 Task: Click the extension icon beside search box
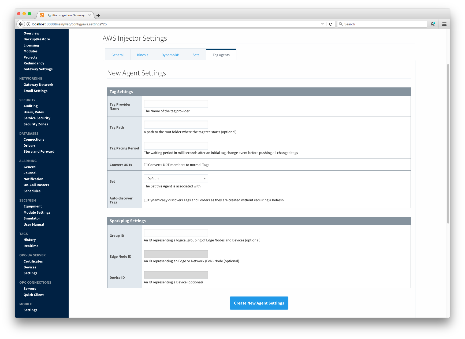point(433,24)
